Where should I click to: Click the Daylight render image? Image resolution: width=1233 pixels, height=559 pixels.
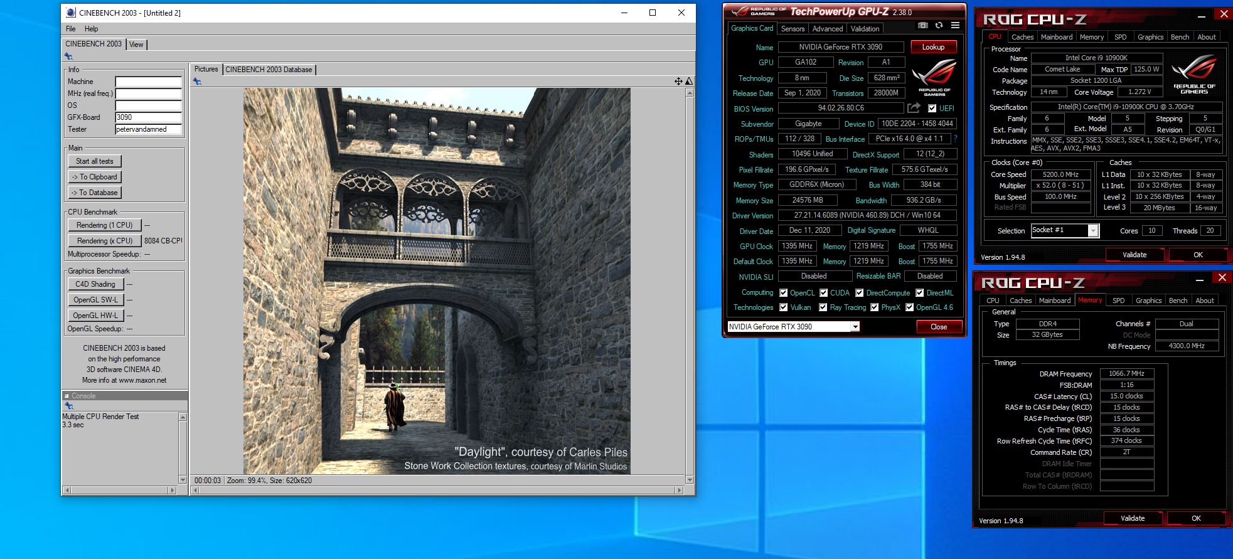pyautogui.click(x=437, y=280)
